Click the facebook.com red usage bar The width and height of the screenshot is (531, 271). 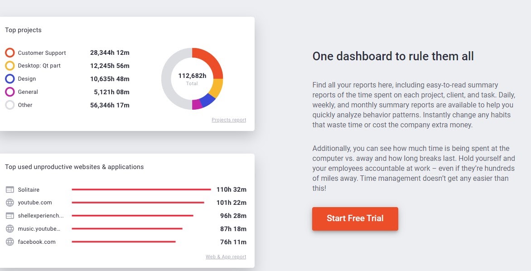123,242
